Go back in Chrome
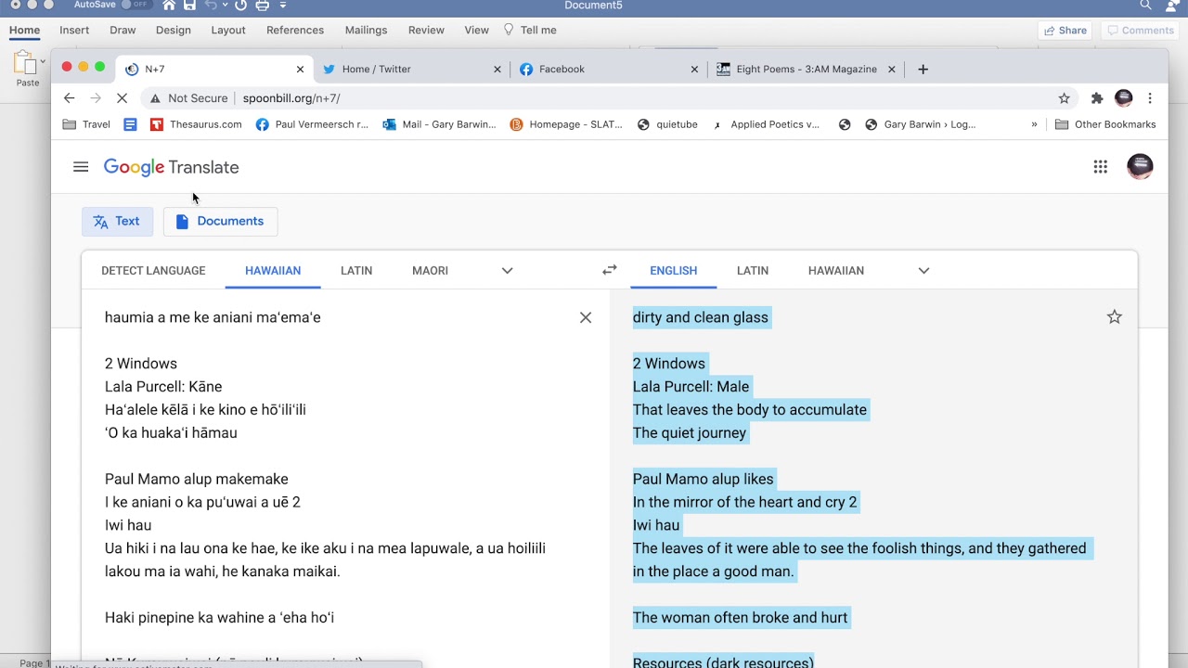The width and height of the screenshot is (1188, 668). click(x=69, y=98)
